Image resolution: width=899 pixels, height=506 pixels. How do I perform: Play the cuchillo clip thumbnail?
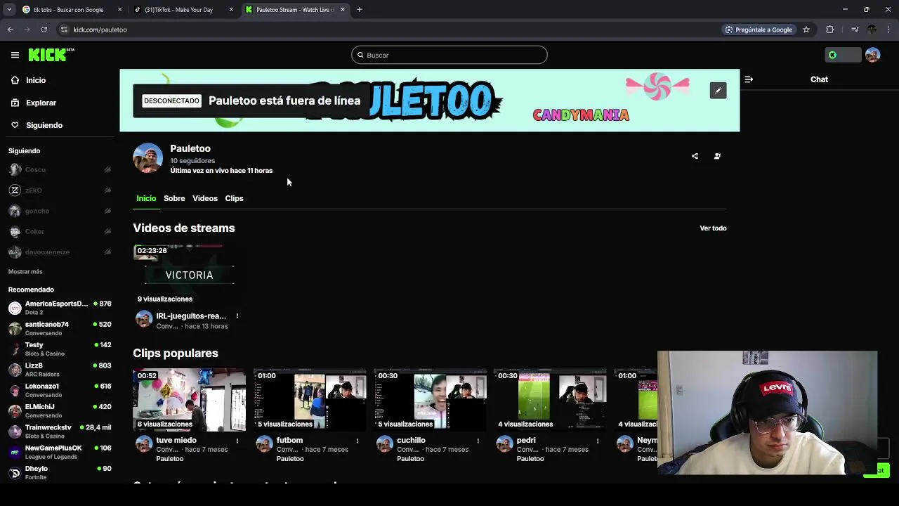430,401
